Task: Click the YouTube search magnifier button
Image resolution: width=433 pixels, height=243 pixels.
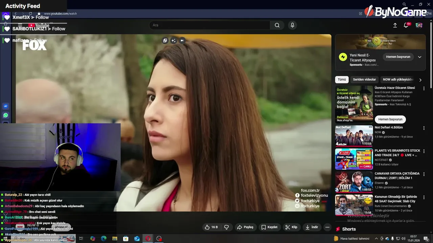Action: point(277,25)
